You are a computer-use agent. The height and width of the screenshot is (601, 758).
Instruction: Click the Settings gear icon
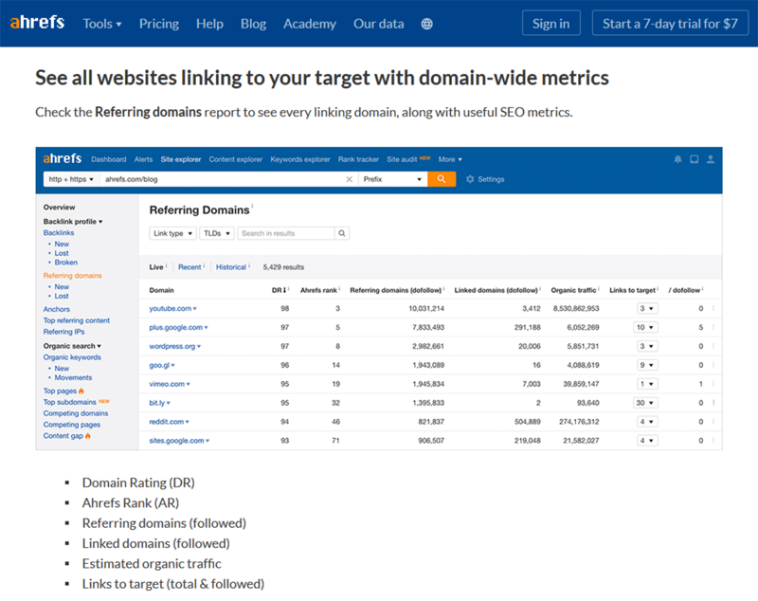click(470, 179)
